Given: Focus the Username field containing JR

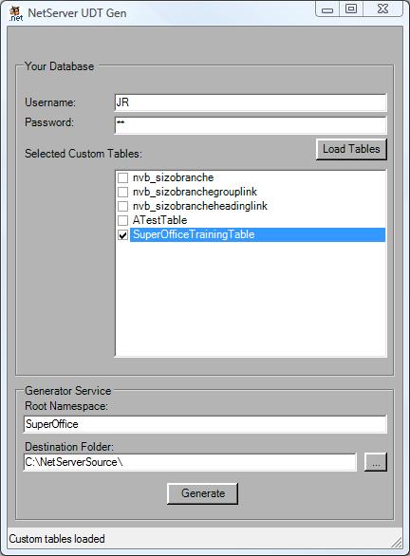Looking at the screenshot, I should pyautogui.click(x=251, y=102).
